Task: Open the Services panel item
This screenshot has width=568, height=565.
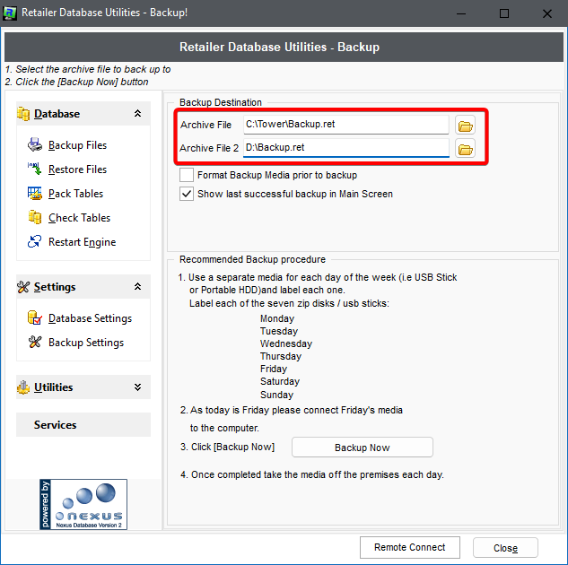Action: 56,425
